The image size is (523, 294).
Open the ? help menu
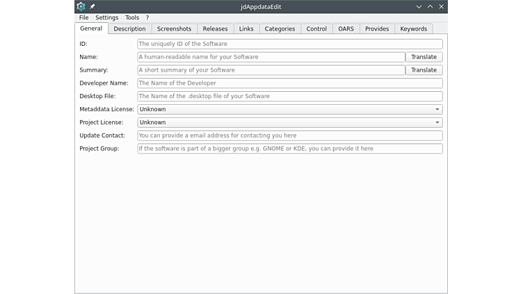click(x=147, y=17)
